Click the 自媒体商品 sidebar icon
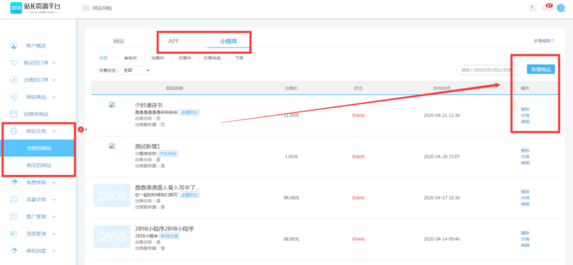Screen dimensions: 573x265 coord(14,114)
